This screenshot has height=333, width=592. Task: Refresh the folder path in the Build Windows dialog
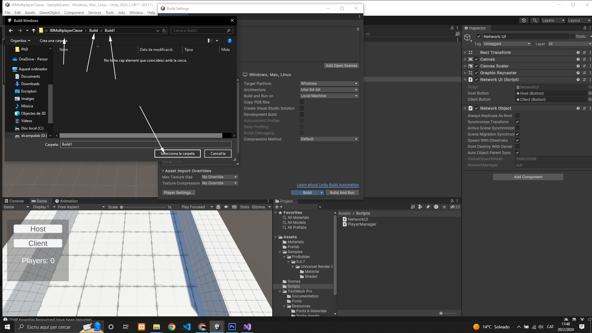tap(164, 31)
